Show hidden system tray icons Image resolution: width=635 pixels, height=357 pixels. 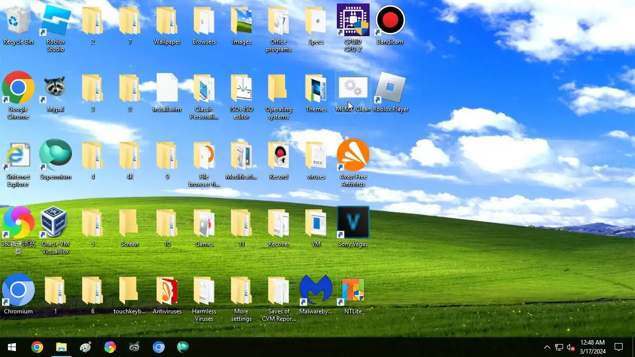pyautogui.click(x=547, y=347)
